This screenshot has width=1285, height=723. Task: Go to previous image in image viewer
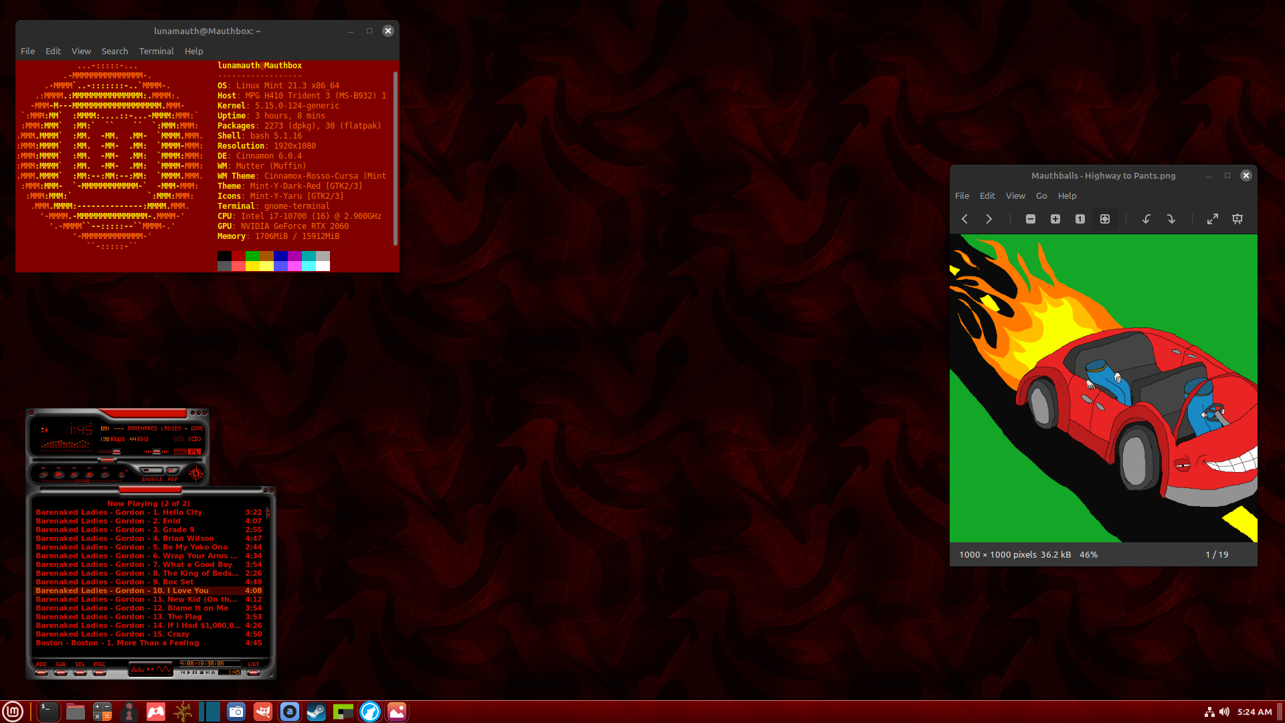(964, 219)
